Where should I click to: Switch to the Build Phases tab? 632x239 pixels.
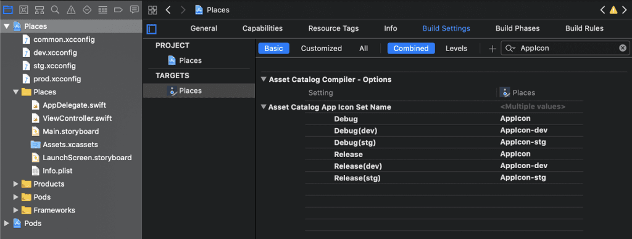[518, 28]
